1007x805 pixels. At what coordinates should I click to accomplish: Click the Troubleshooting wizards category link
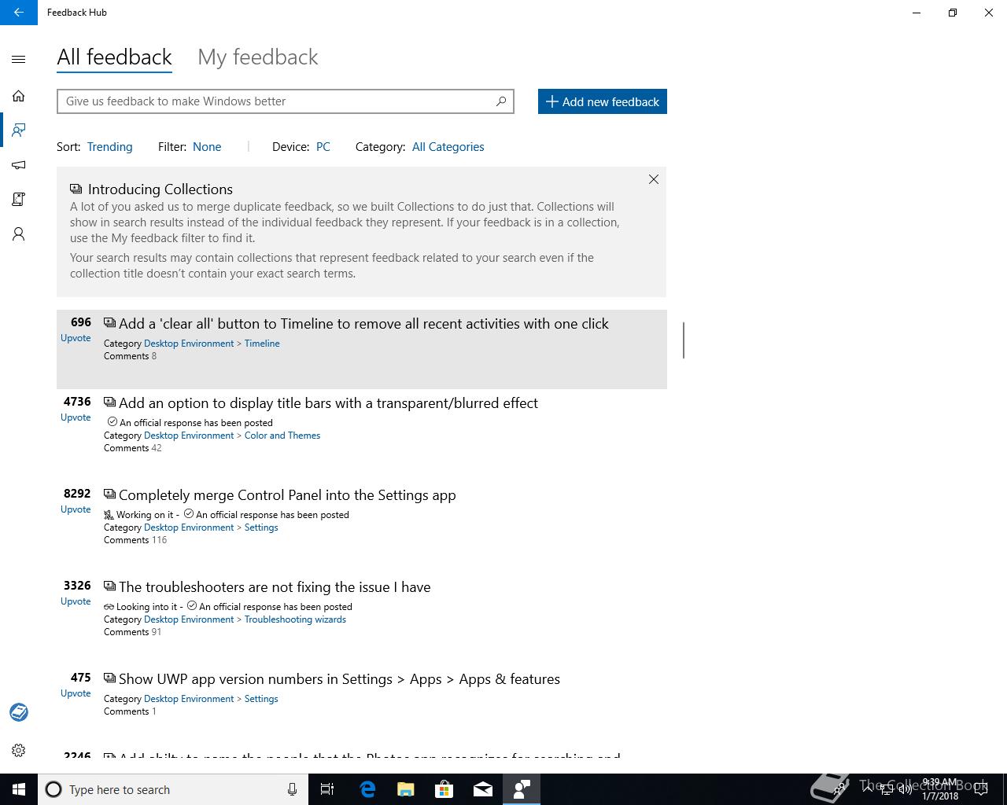(295, 619)
